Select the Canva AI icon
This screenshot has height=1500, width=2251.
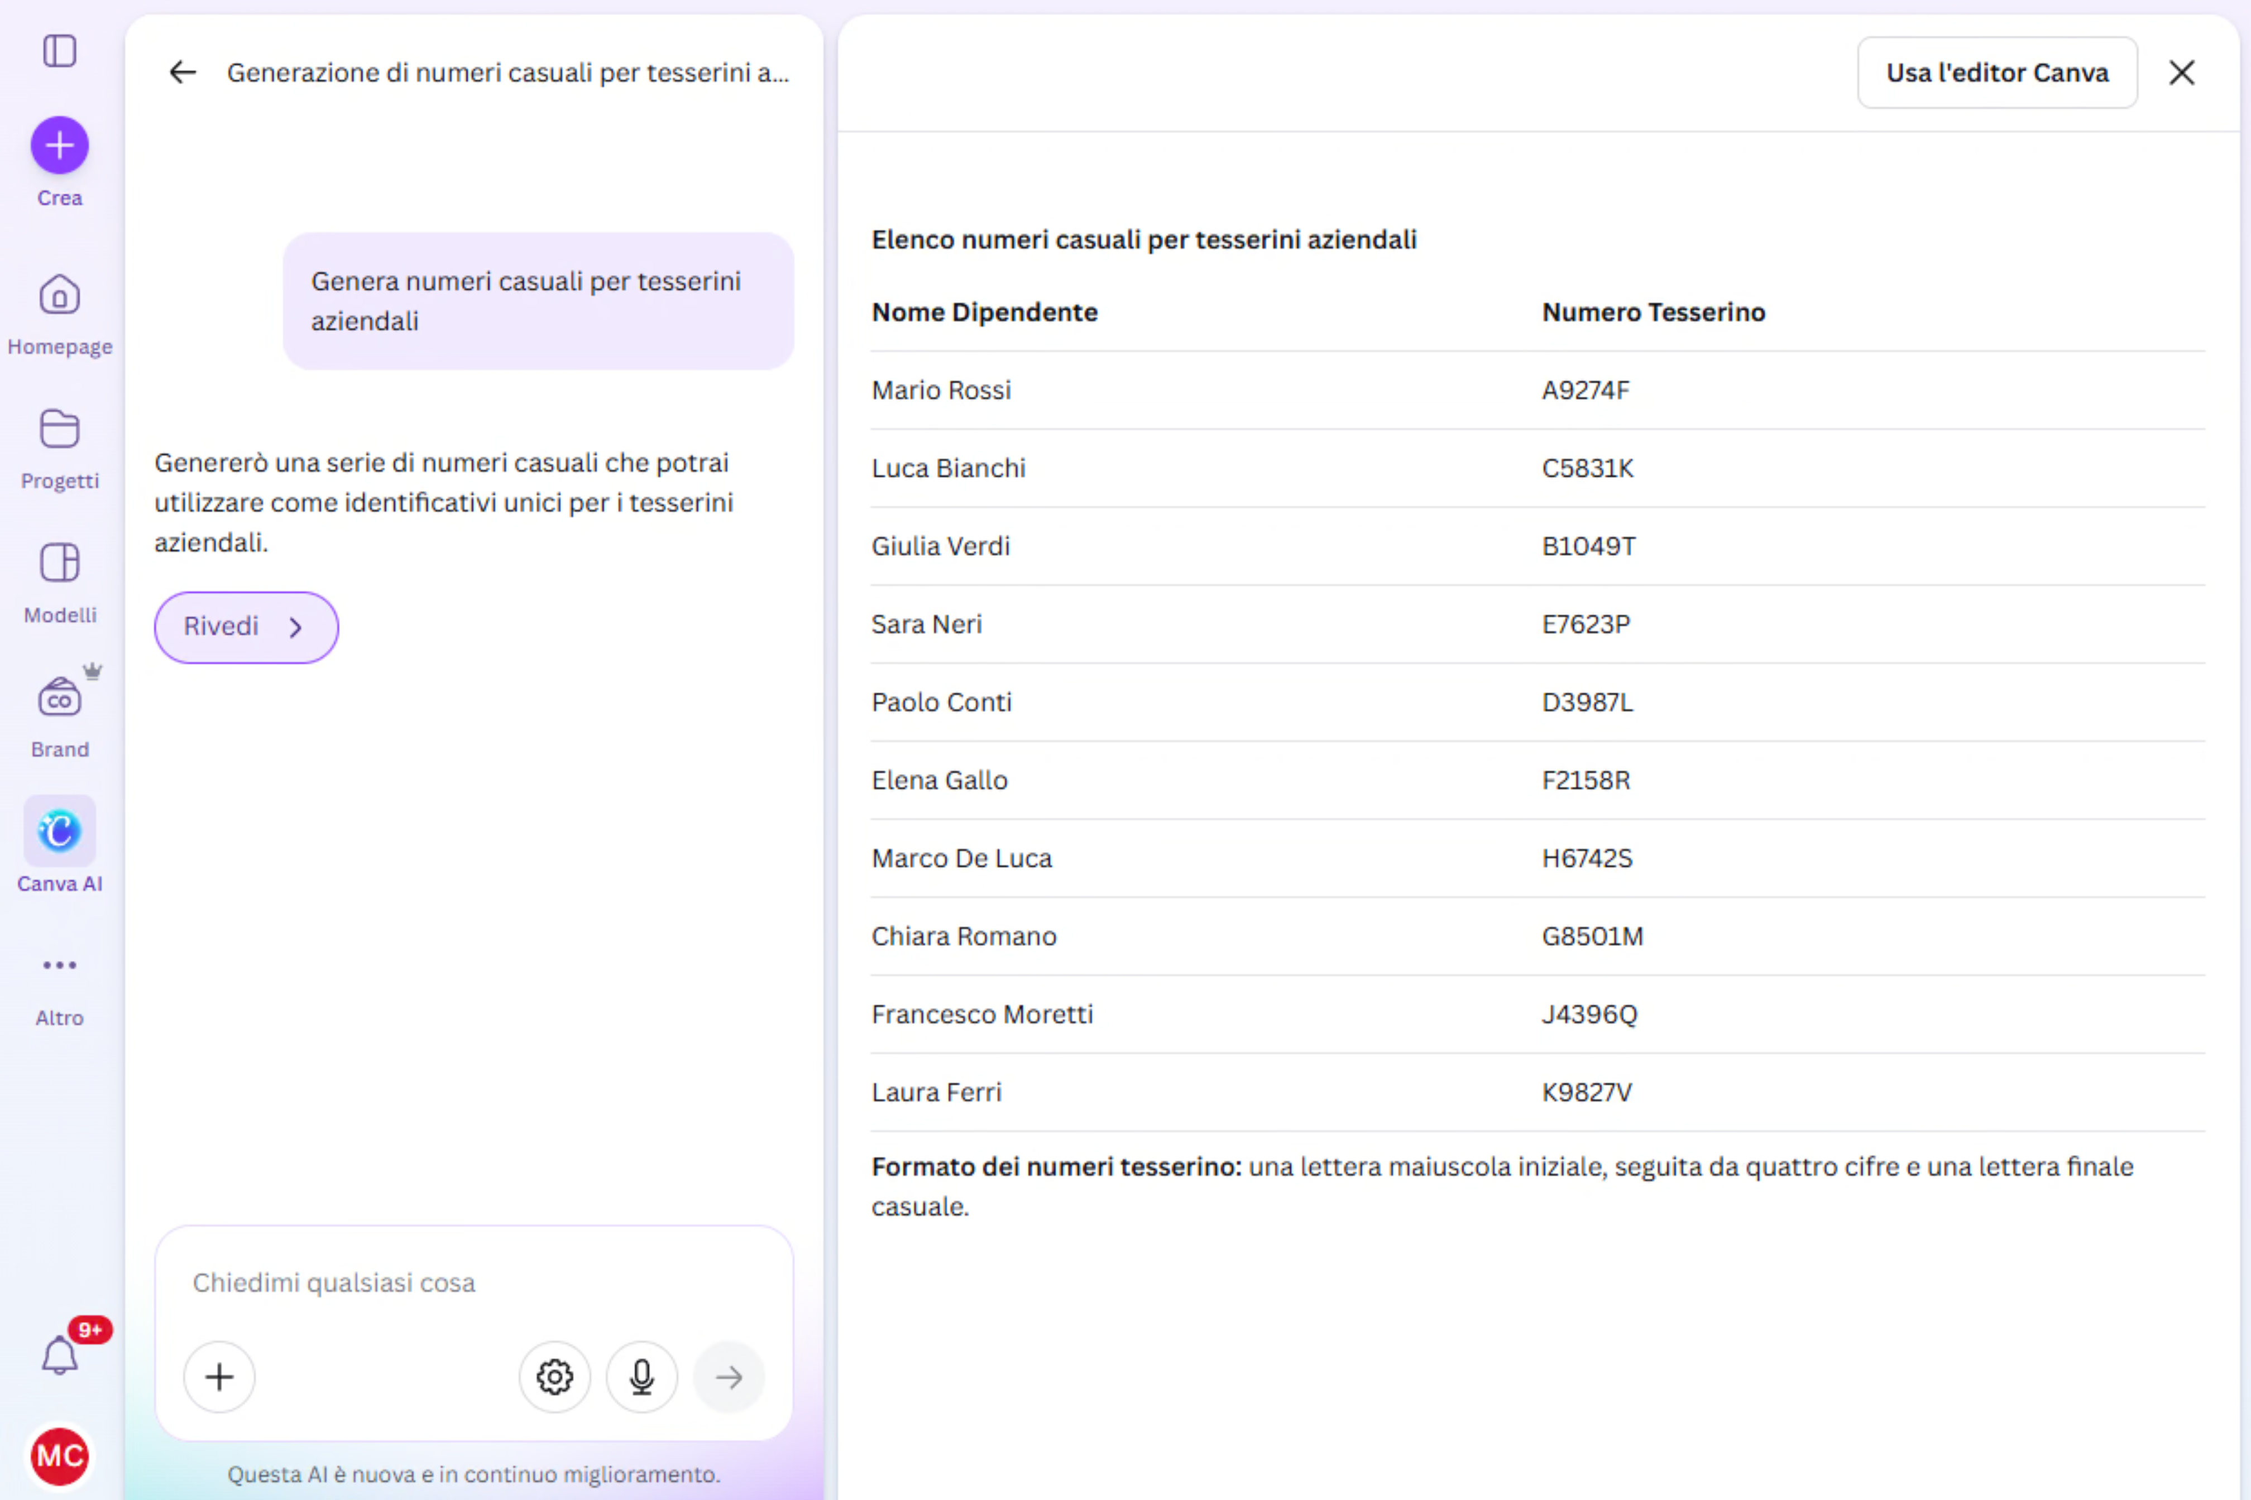click(59, 830)
